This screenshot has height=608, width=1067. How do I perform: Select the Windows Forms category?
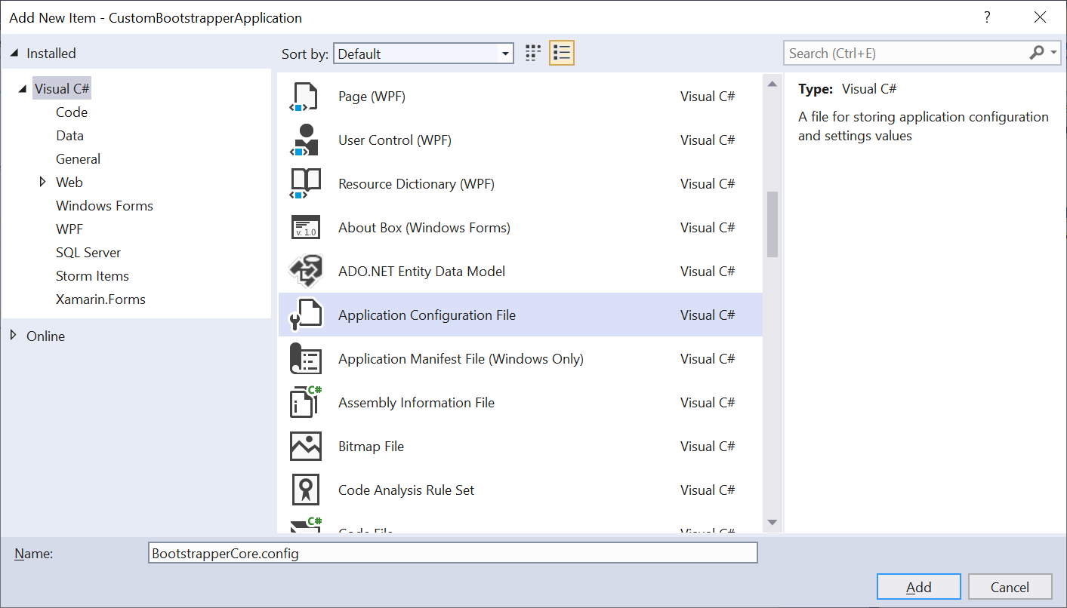104,206
